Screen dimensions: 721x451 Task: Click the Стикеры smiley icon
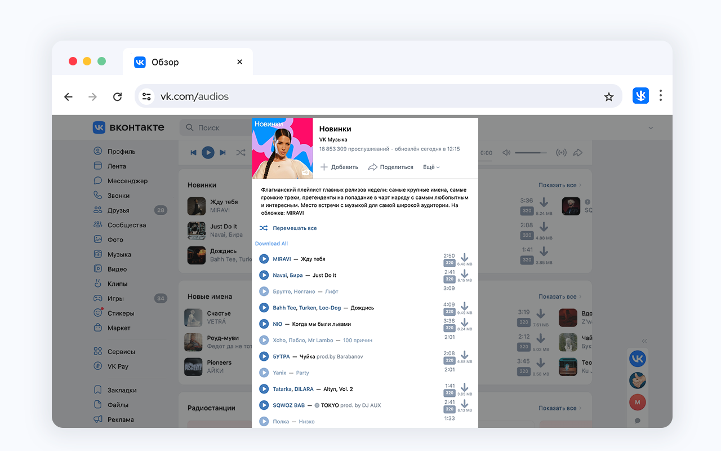point(98,313)
